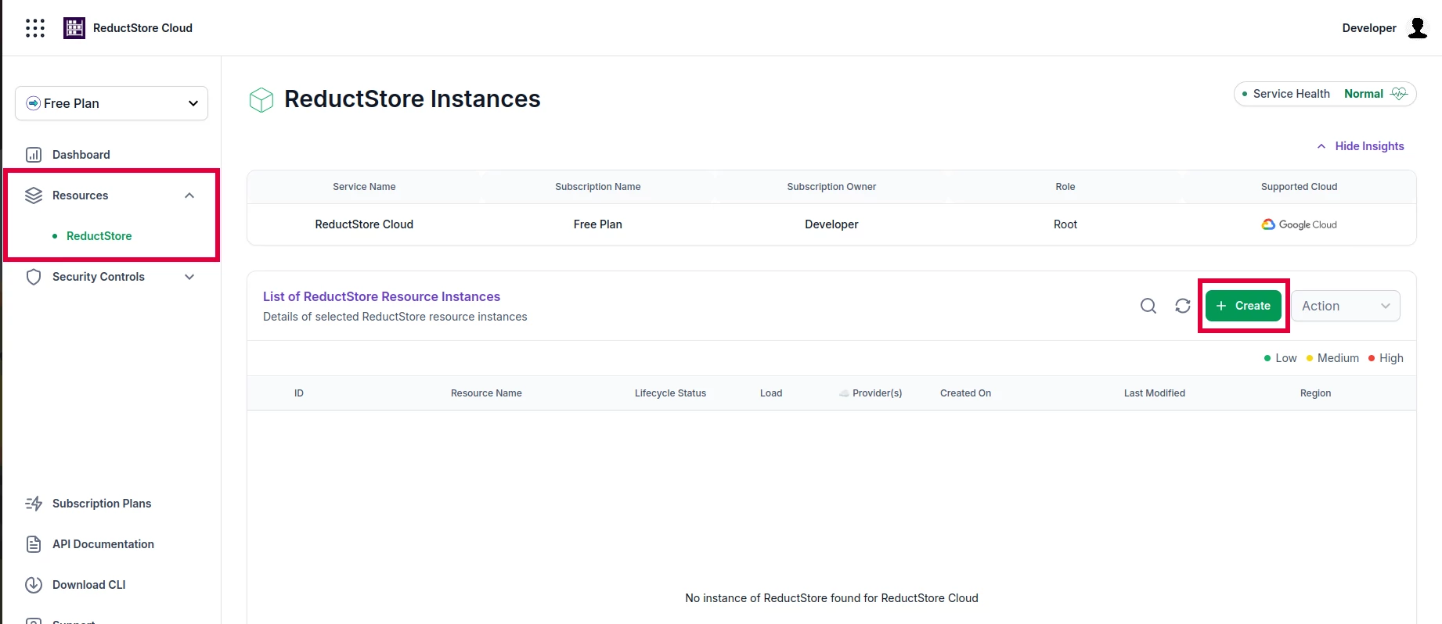Expand the Security Controls section chevron

(x=189, y=277)
